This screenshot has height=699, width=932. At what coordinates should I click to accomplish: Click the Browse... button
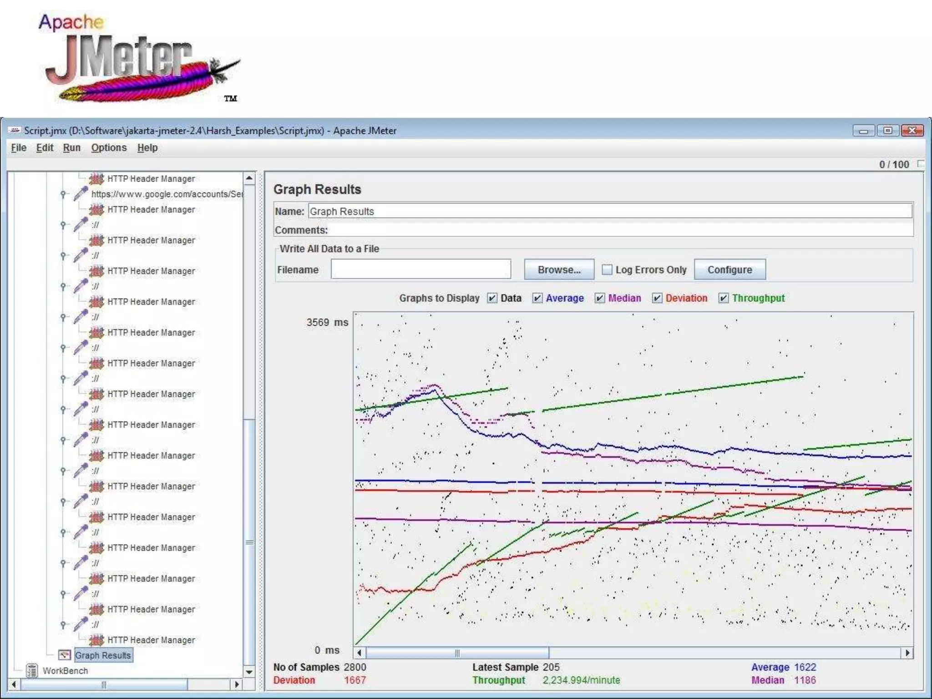pyautogui.click(x=559, y=269)
